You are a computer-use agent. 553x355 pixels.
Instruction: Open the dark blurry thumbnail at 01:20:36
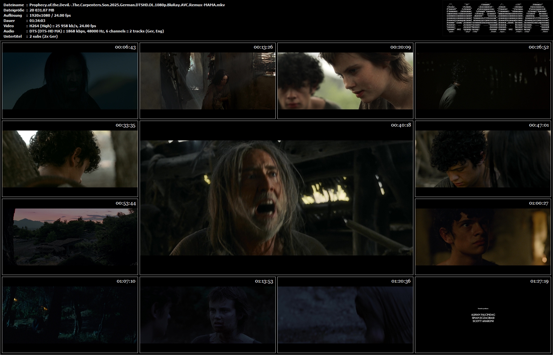click(345, 315)
